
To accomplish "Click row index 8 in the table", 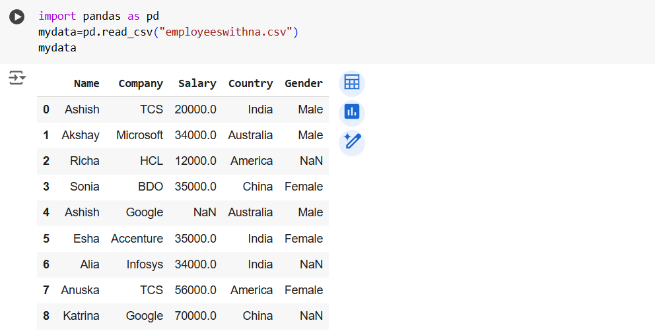I will 46,316.
